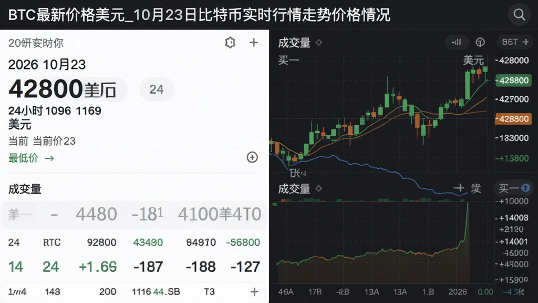Click the 42800 price value
This screenshot has width=538, height=303.
(x=46, y=88)
